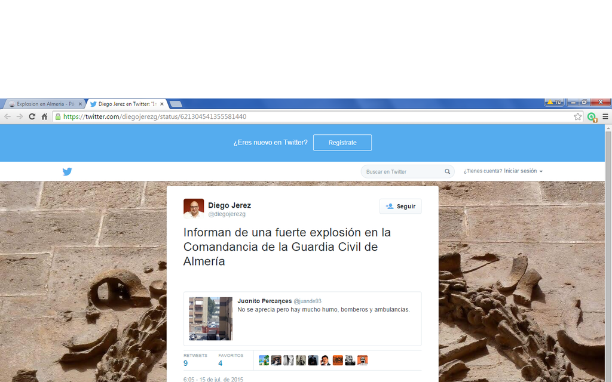Open the browser home page
Screen dimensions: 612x382
coord(44,116)
